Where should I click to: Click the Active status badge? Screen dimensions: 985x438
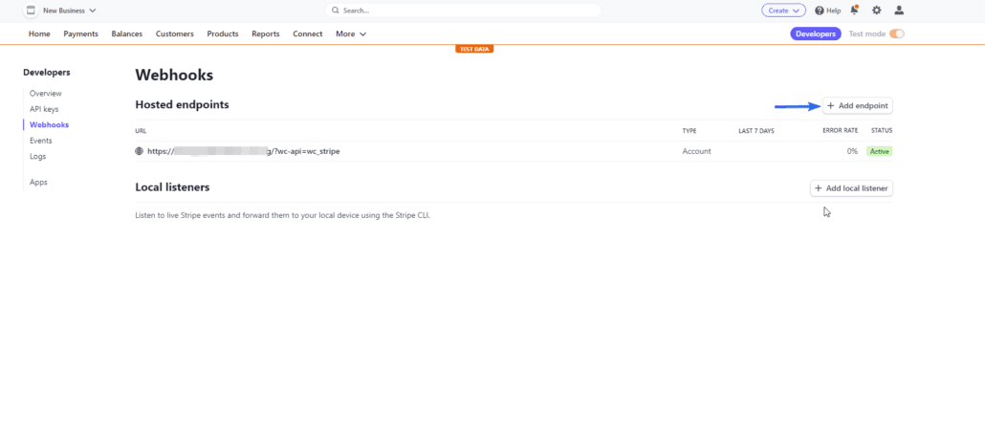[x=880, y=151]
